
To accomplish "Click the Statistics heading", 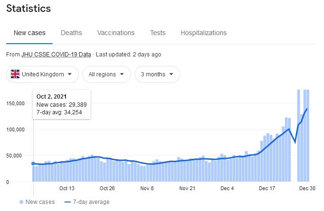I will tap(28, 9).
